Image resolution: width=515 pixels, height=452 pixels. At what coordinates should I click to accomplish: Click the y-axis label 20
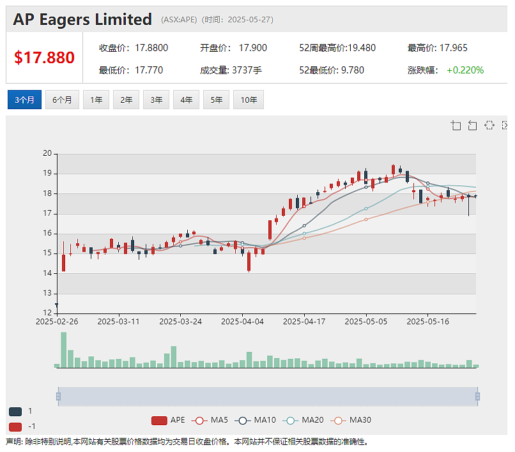[x=47, y=153]
